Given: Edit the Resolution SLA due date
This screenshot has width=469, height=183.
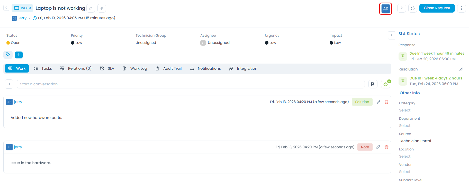Looking at the screenshot, I should [x=461, y=69].
